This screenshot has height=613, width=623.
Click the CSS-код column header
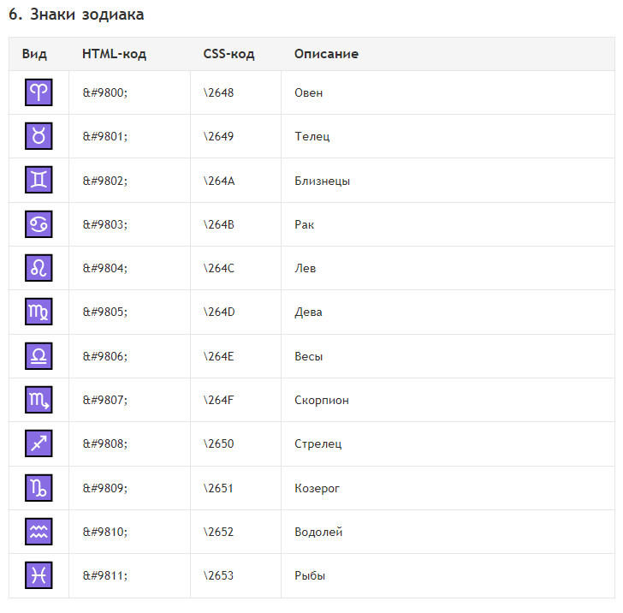point(228,54)
